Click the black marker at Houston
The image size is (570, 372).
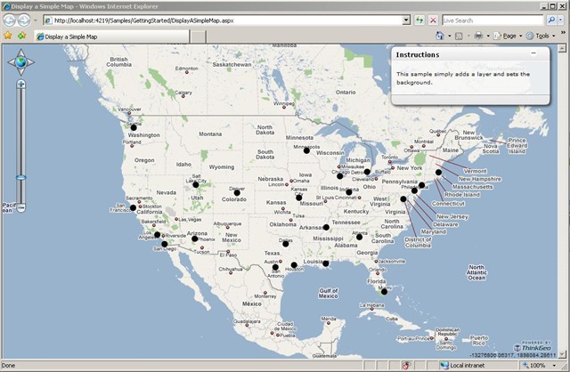pos(294,265)
